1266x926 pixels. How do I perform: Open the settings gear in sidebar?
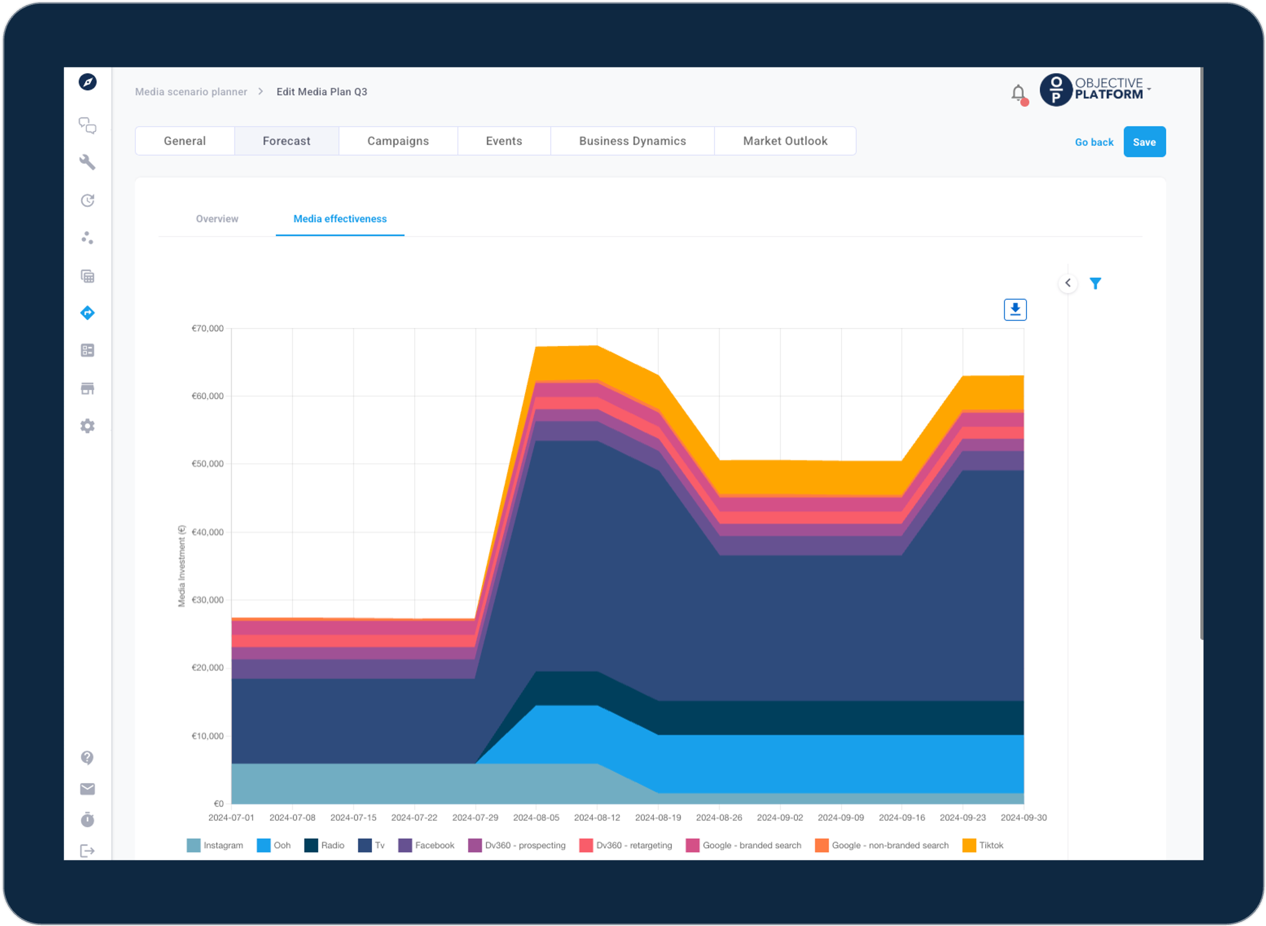click(87, 426)
